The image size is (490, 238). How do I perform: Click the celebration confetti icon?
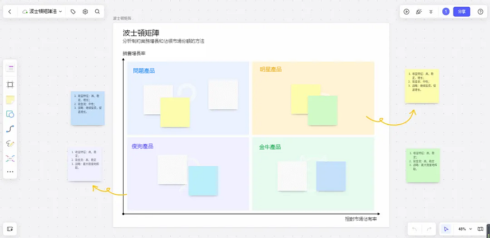[x=419, y=12]
